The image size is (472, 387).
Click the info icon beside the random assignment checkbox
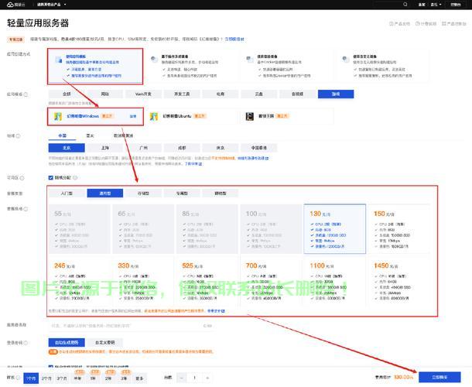pos(75,178)
